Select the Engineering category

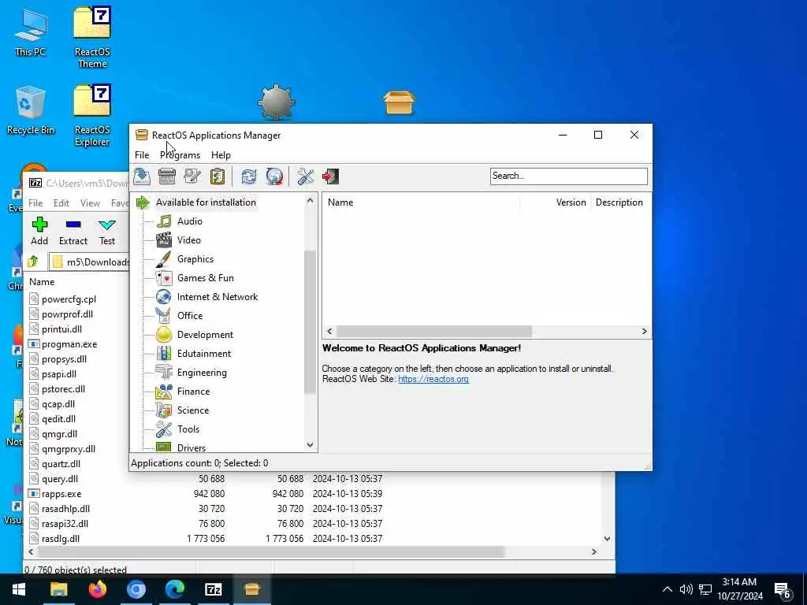pos(202,373)
